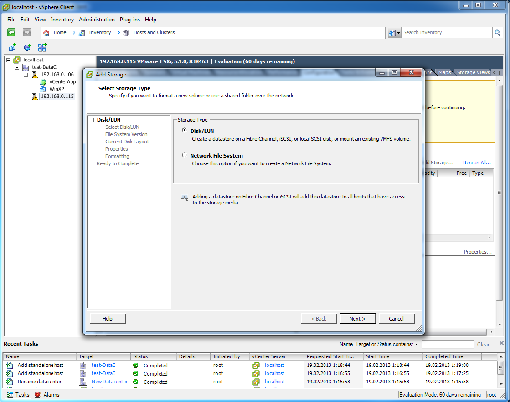The height and width of the screenshot is (402, 510).
Task: Open the Administration menu
Action: pyautogui.click(x=97, y=20)
